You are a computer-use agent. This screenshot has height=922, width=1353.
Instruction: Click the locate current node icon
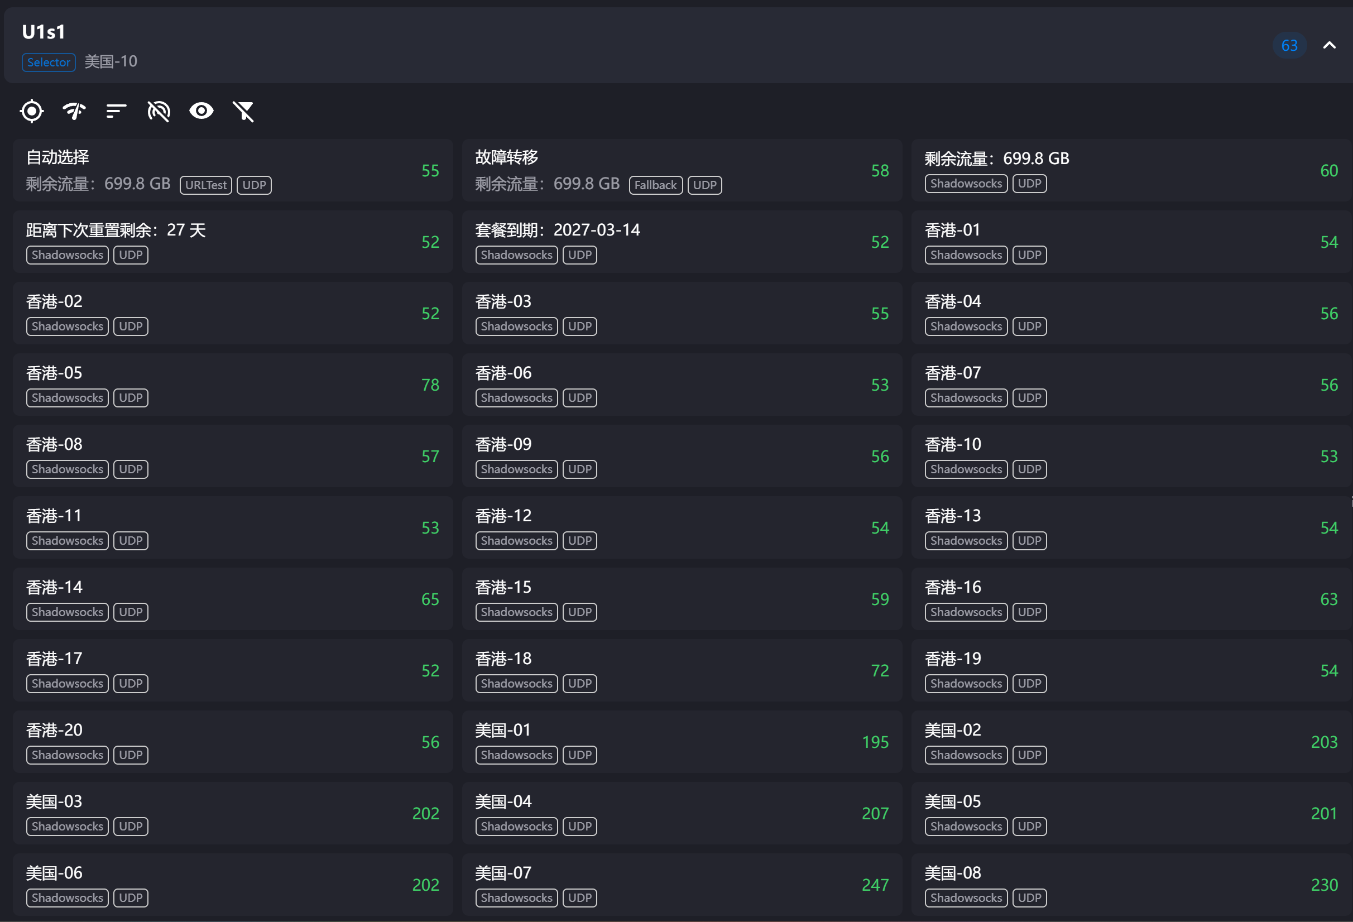[31, 111]
